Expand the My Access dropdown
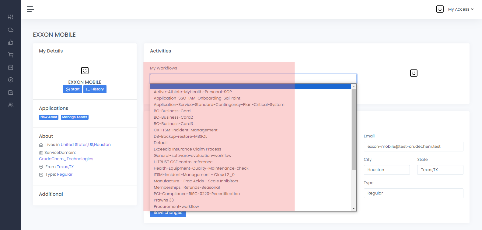Viewport: 482px width, 230px height. coord(460,9)
